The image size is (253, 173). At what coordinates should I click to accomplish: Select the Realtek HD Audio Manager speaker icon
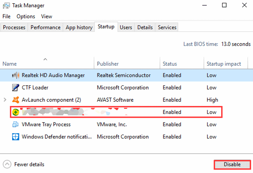15,75
